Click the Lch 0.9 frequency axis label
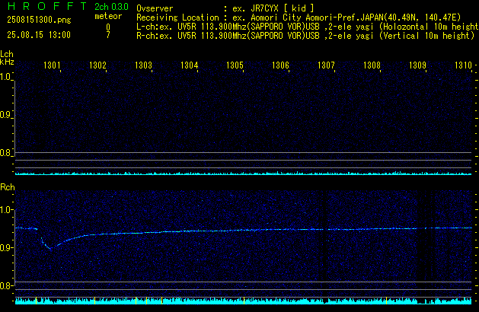 pyautogui.click(x=5, y=115)
